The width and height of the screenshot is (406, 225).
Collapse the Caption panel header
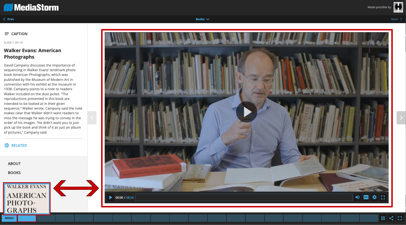click(16, 34)
